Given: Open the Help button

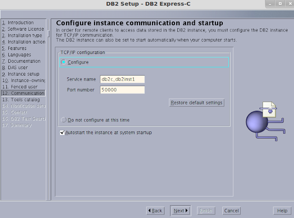Looking at the screenshot, I should (x=282, y=211).
